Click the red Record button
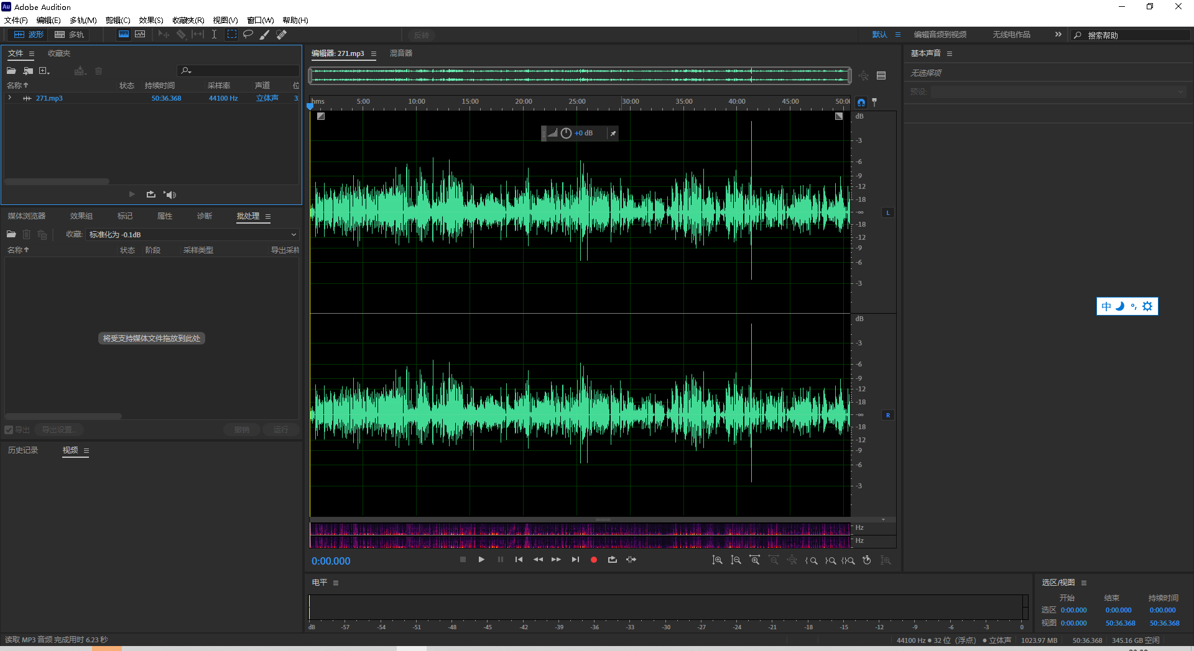Screen dimensions: 1194x651 pos(594,560)
